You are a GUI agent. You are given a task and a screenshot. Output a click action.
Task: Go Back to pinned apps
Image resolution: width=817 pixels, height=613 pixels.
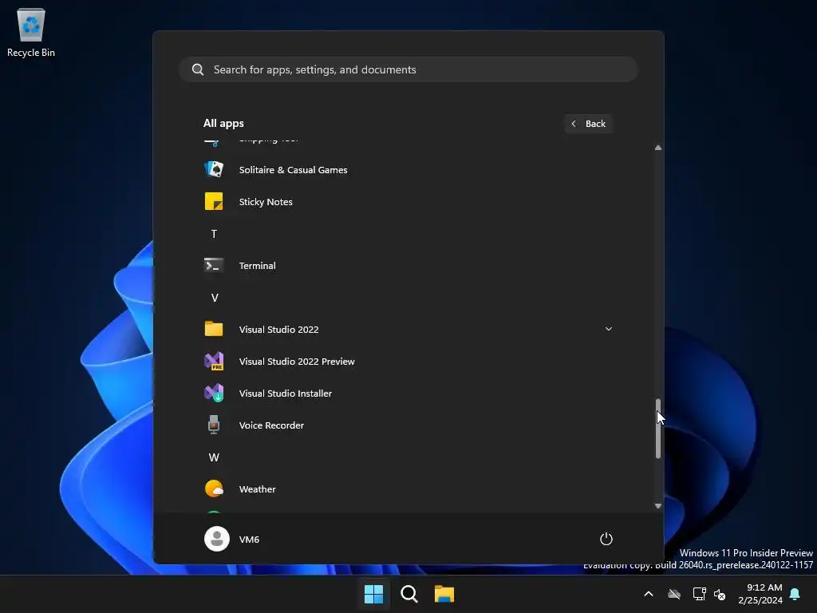click(x=588, y=124)
